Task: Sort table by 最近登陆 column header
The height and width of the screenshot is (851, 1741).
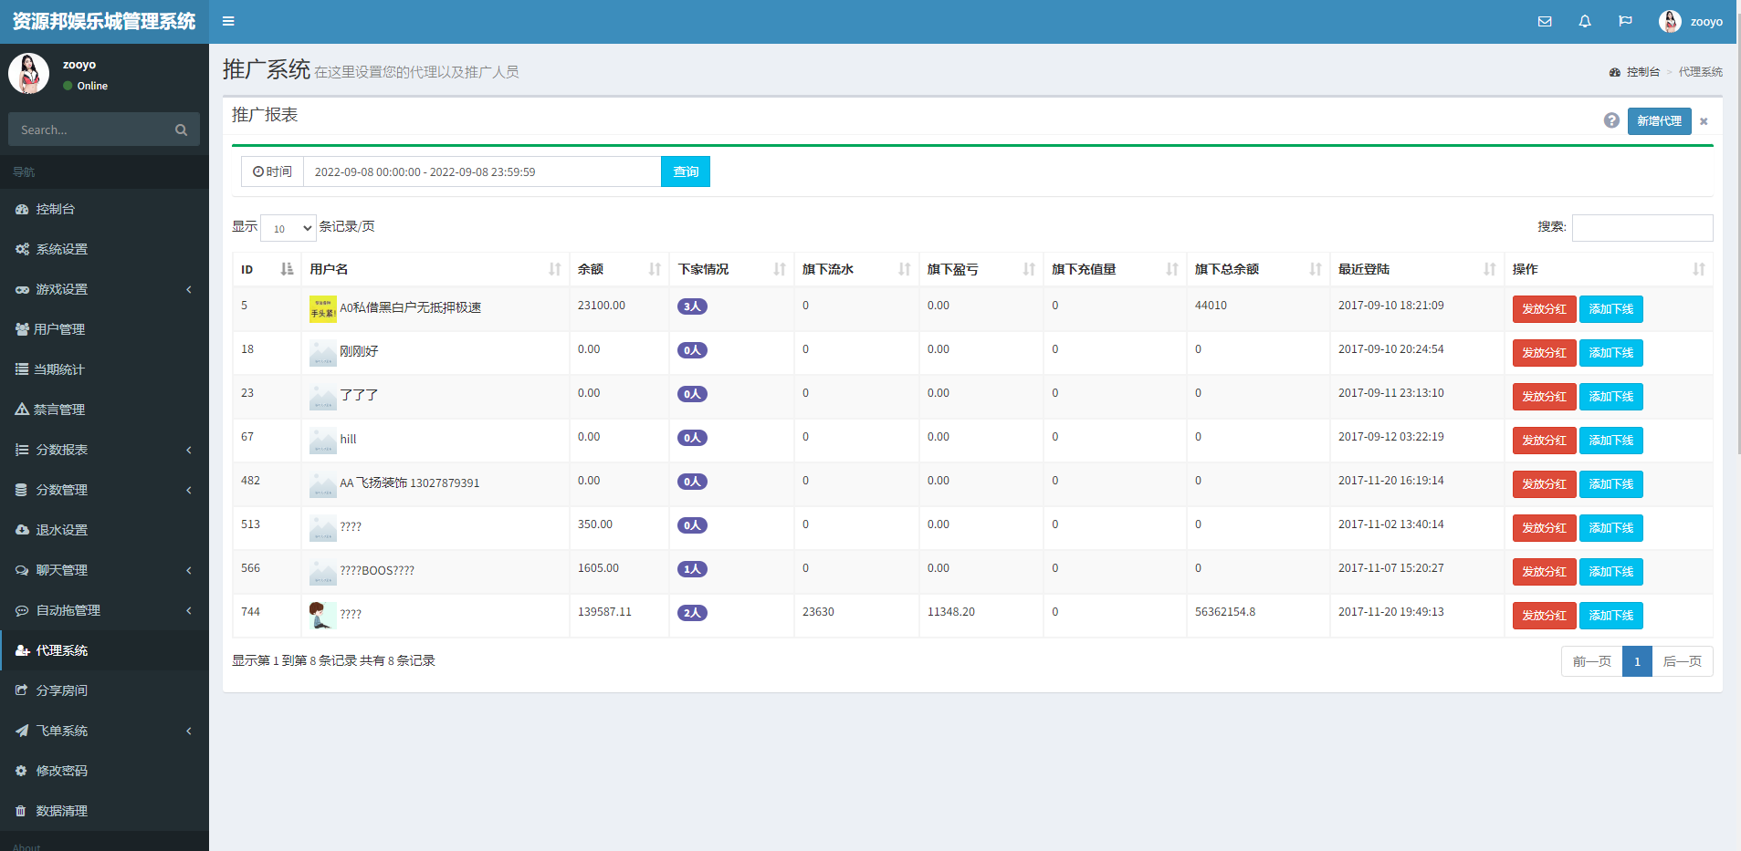Action: point(1415,269)
